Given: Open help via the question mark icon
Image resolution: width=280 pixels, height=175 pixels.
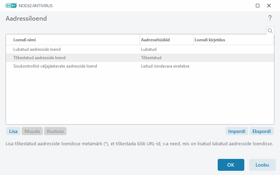Looking at the screenshot, I should (270, 18).
